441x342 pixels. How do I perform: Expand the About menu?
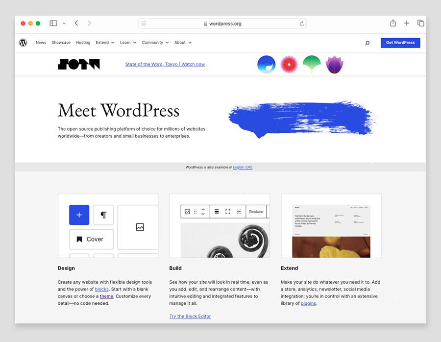[183, 43]
